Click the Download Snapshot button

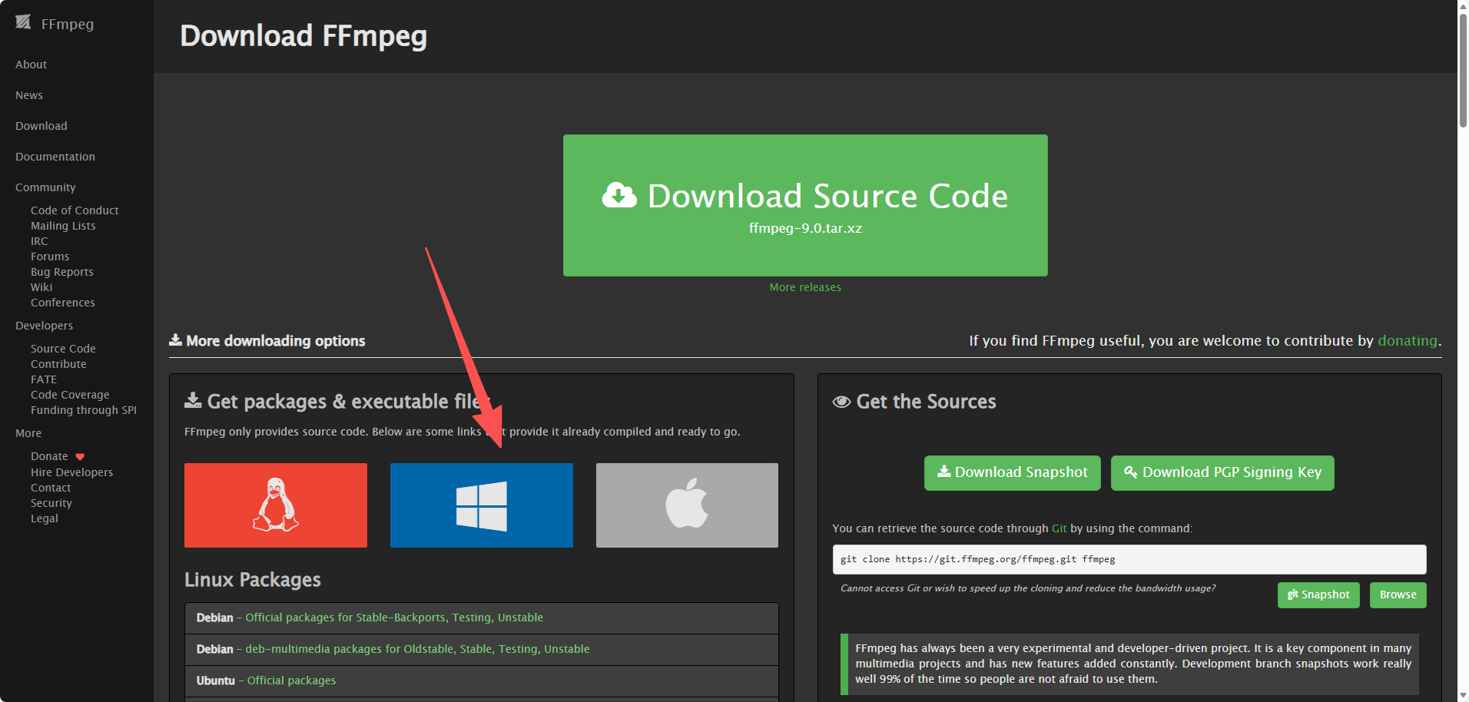[1013, 472]
